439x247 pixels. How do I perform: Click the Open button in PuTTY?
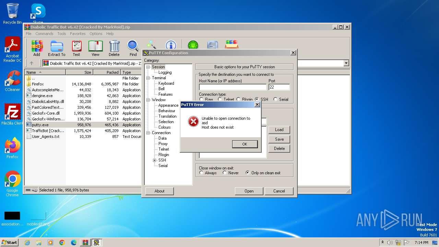(x=249, y=191)
